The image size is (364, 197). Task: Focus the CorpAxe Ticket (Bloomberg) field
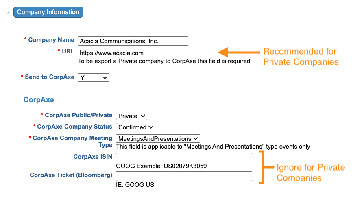coord(184,176)
